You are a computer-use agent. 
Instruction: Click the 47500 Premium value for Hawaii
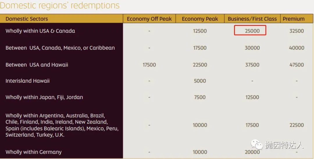[x=297, y=65]
